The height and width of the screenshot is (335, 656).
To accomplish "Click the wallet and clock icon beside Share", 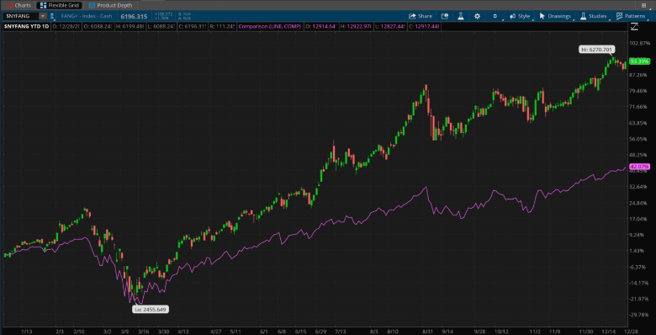I will pyautogui.click(x=445, y=16).
